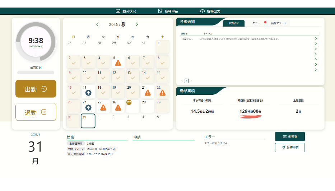The width and height of the screenshot is (335, 191).
Task: Click the checkmark on August 10
Action: tap(88, 78)
